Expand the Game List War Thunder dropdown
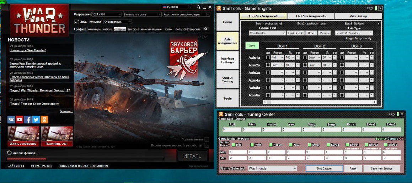Screen dimensions: 412x183 pyautogui.click(x=267, y=33)
